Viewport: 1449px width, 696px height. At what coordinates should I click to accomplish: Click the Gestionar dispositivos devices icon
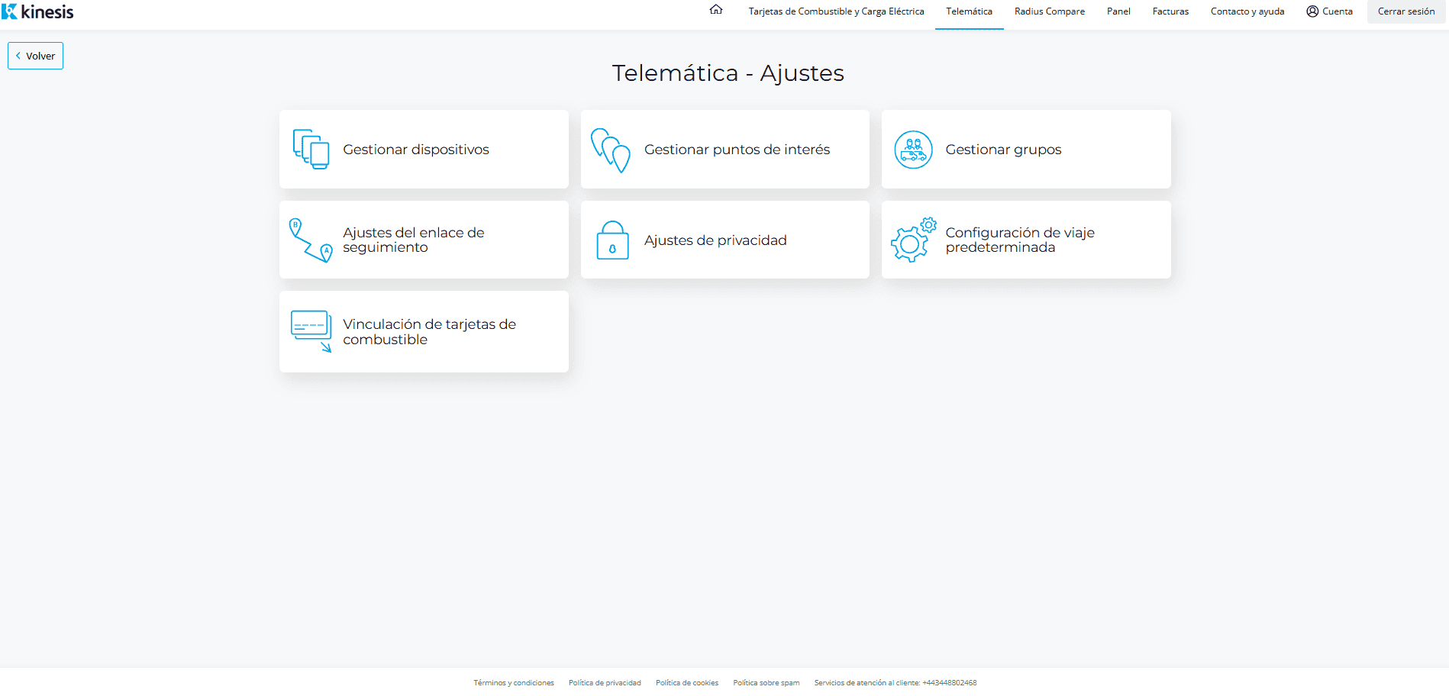(311, 149)
